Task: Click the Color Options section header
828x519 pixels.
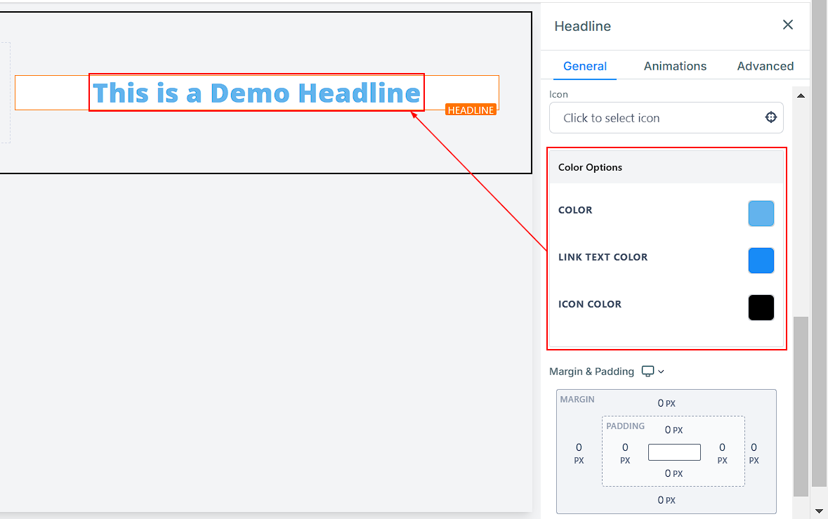Action: (666, 167)
